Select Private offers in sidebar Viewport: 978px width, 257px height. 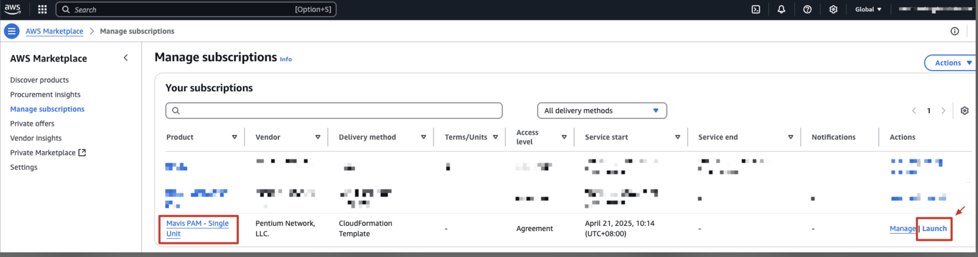coord(32,123)
